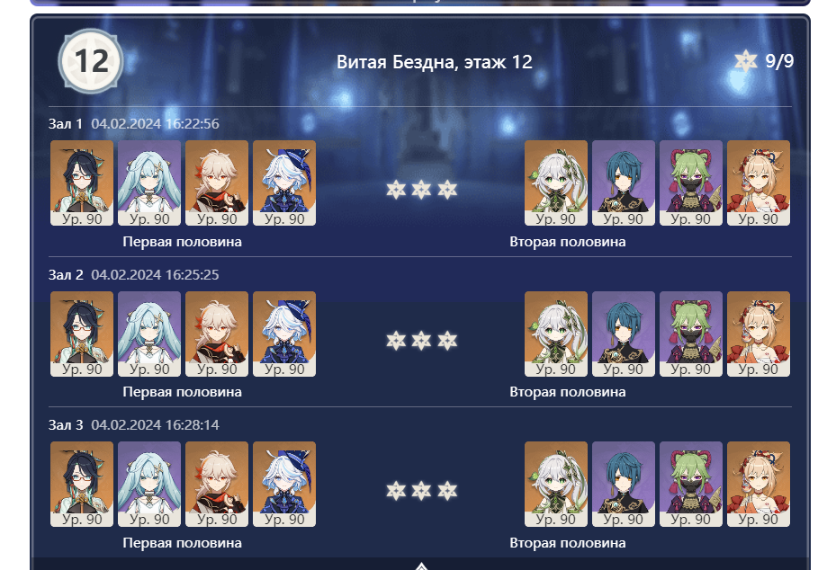Click the three-star rating of Hall 2
This screenshot has height=570, width=818.
point(421,341)
